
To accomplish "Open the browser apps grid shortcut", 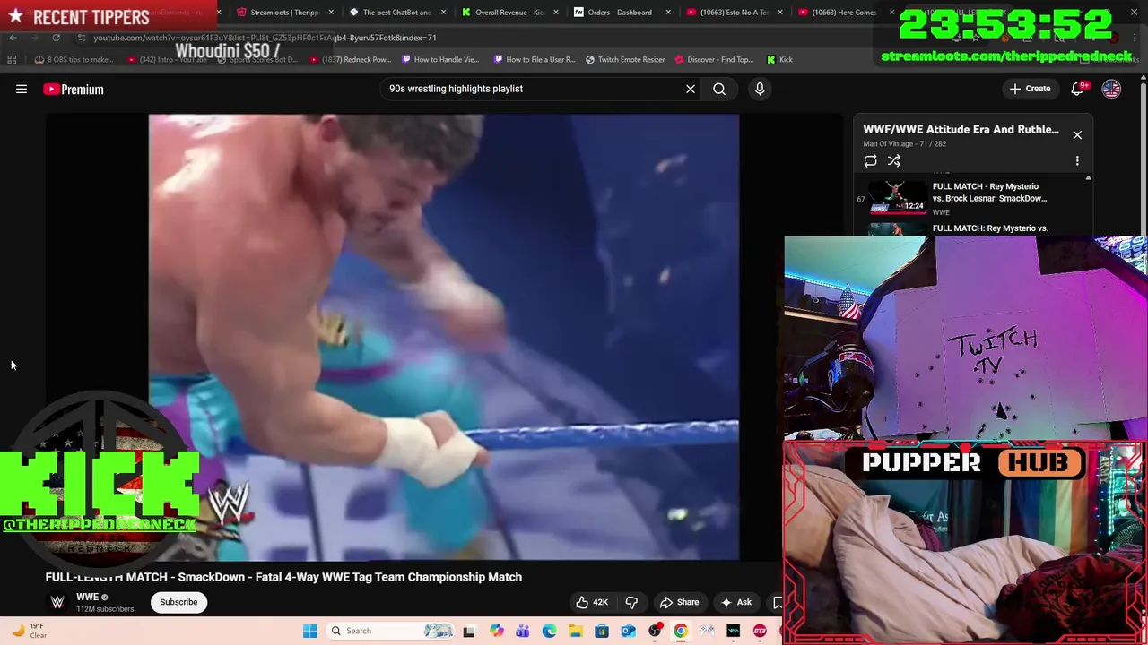I will [x=12, y=60].
